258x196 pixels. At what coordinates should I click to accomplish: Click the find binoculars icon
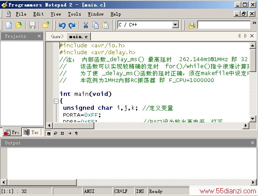pos(192,25)
